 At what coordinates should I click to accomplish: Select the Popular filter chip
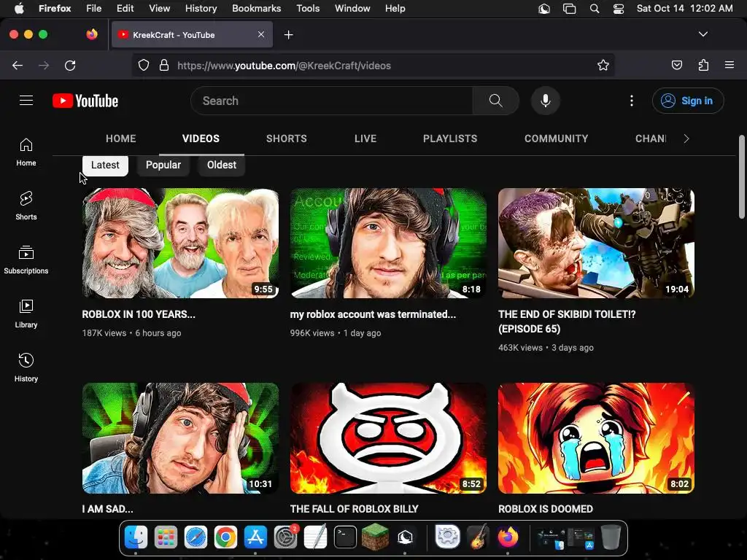coord(163,166)
